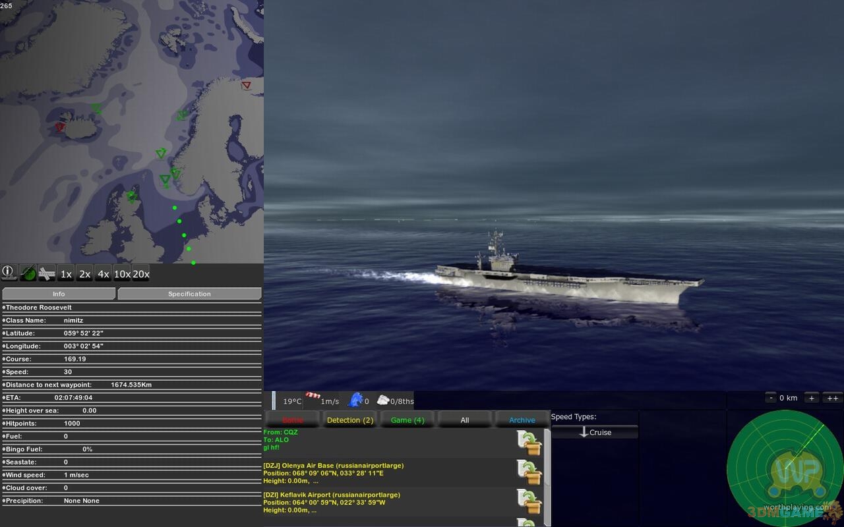
Task: Archive the CQZ 'gl hf!' message
Action: coord(529,443)
